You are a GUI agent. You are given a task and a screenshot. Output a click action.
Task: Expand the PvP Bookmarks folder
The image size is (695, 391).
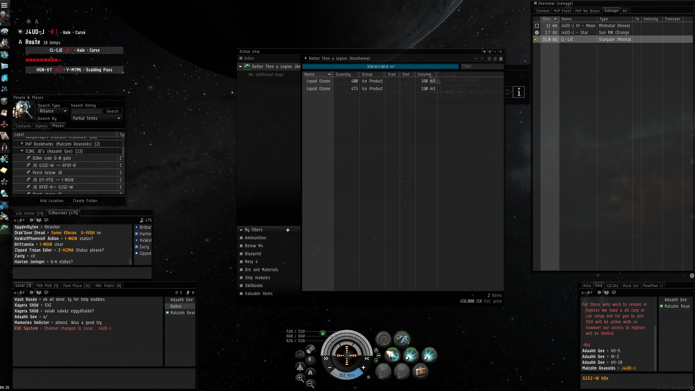click(x=22, y=144)
